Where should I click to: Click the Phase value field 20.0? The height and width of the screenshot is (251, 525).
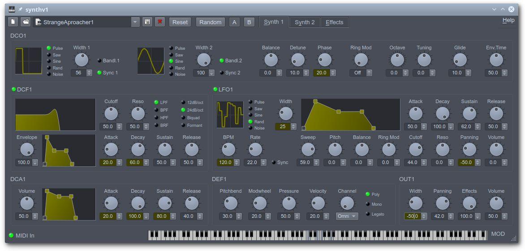coord(322,73)
